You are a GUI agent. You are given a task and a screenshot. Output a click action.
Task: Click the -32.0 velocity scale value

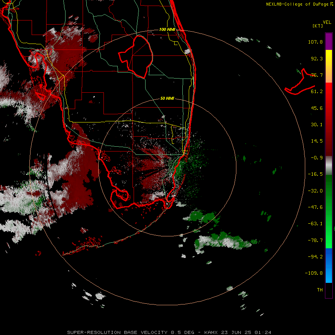click(x=315, y=191)
